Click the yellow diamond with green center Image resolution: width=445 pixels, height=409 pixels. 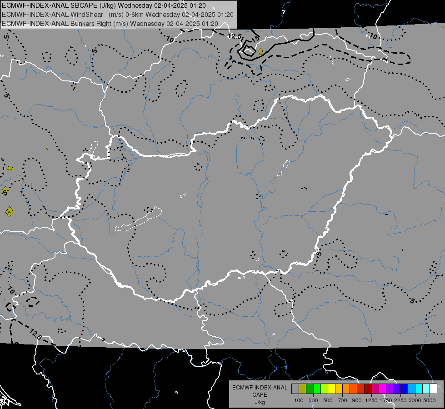[10, 212]
